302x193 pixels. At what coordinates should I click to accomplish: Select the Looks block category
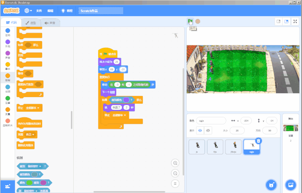click(x=8, y=44)
